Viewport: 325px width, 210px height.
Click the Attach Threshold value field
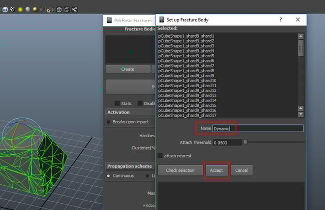click(x=227, y=142)
